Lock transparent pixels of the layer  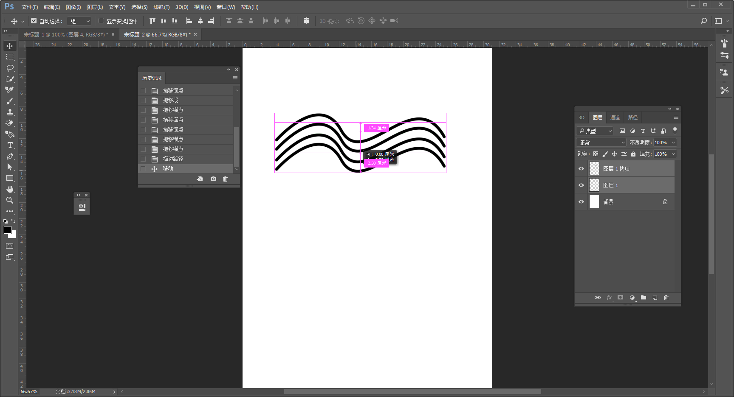coord(596,154)
